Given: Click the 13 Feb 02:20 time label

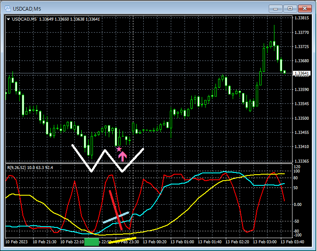Looking at the screenshot, I should 237,242.
